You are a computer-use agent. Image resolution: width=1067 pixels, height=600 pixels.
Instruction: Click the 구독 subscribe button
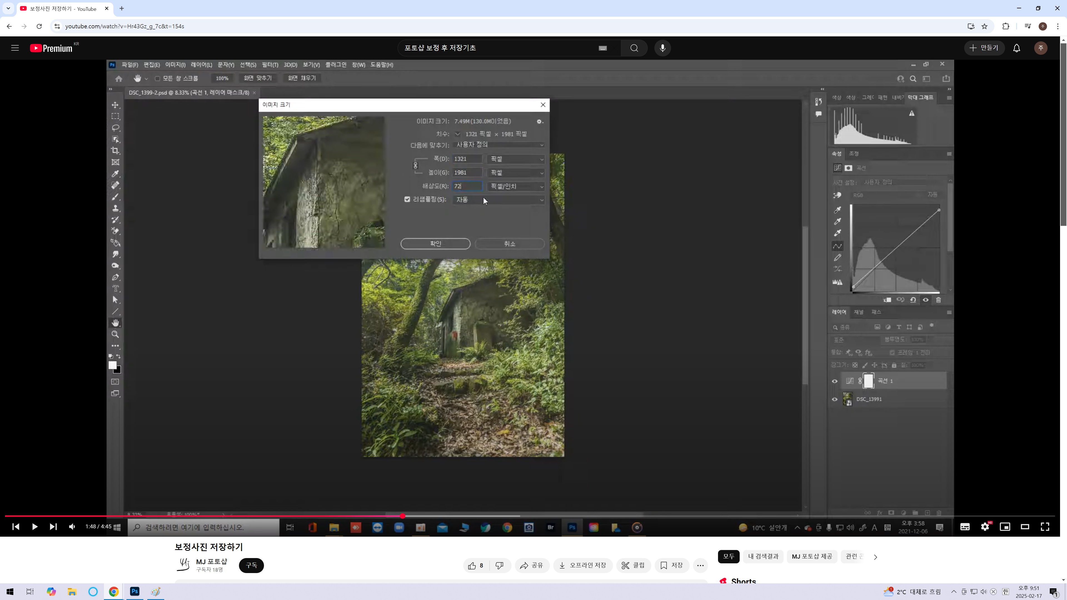[251, 565]
